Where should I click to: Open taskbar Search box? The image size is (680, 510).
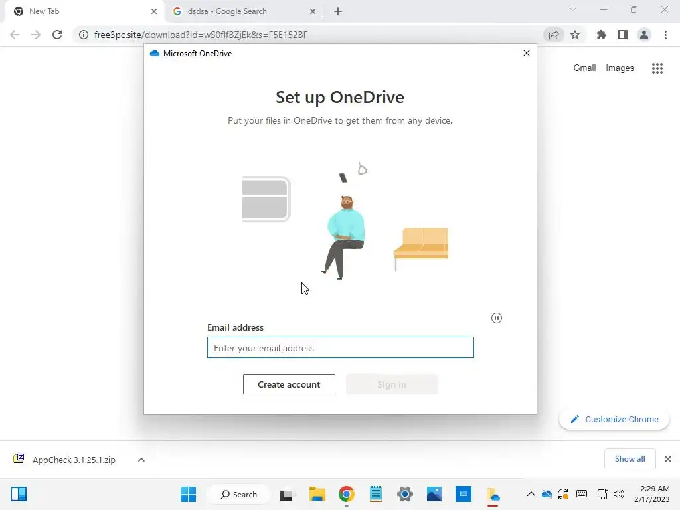(x=238, y=494)
